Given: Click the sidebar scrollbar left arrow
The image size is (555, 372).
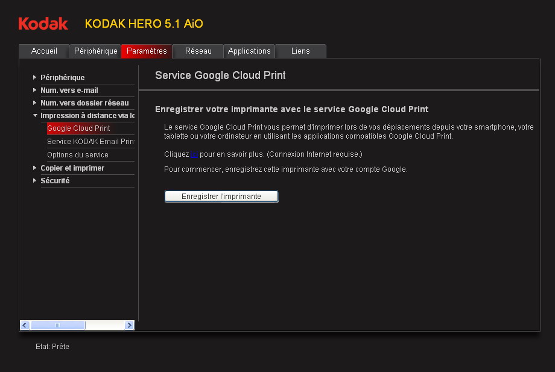Looking at the screenshot, I should coord(25,326).
